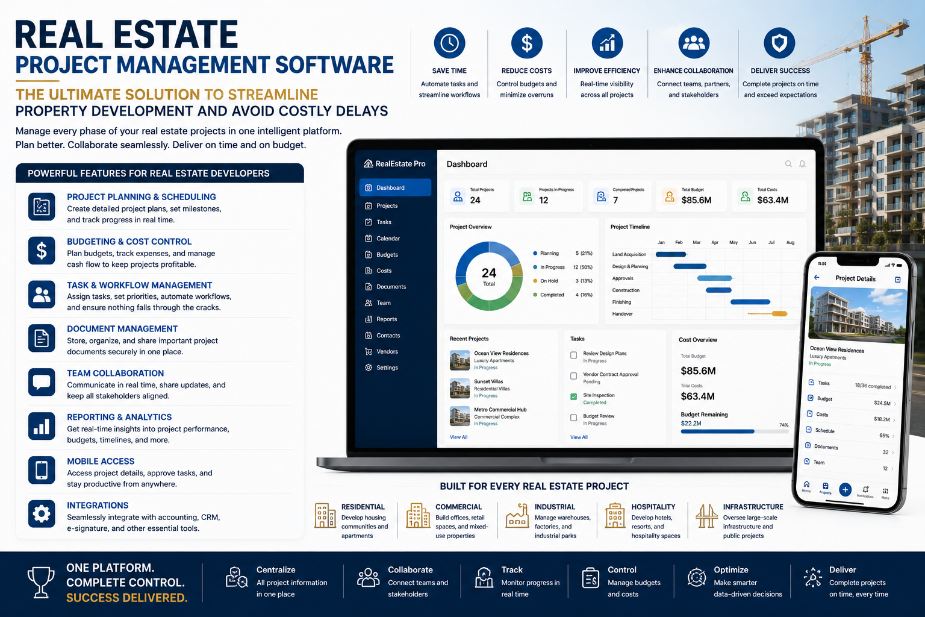This screenshot has width=925, height=617.
Task: Click the Residential building icon
Action: (x=325, y=515)
